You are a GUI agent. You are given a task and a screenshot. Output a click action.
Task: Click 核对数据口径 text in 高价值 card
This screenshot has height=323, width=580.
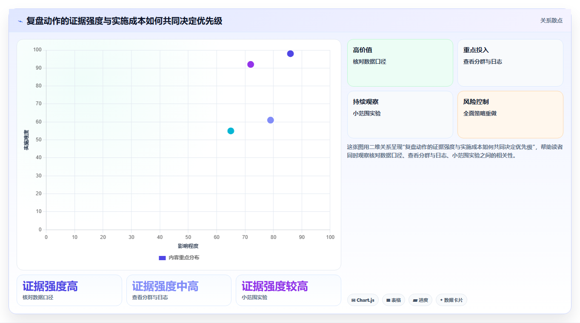(369, 62)
